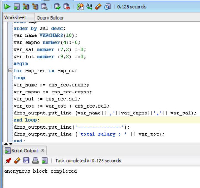Open SQL Tuning Advisor icon

44,7
